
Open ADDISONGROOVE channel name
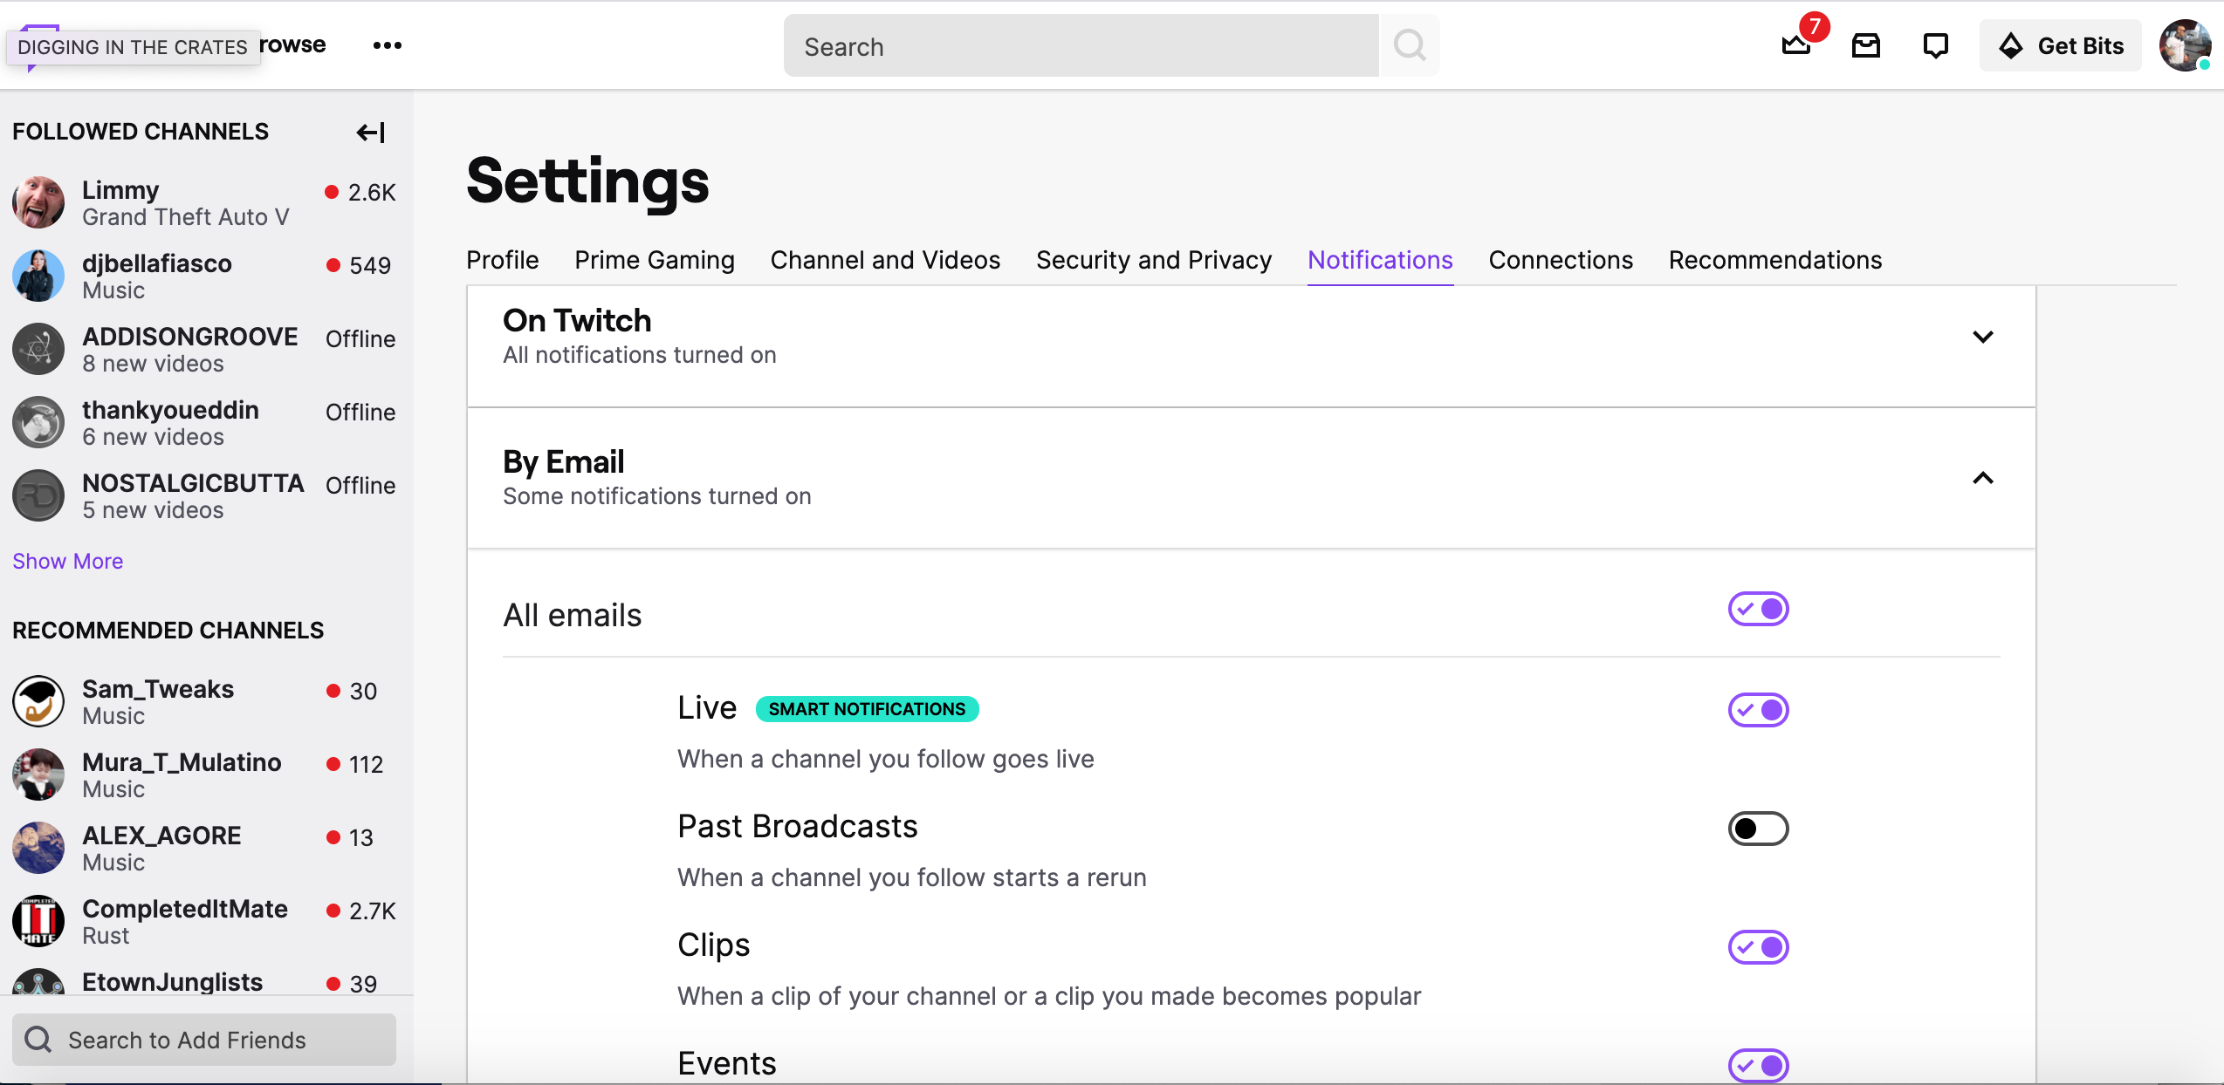click(190, 337)
